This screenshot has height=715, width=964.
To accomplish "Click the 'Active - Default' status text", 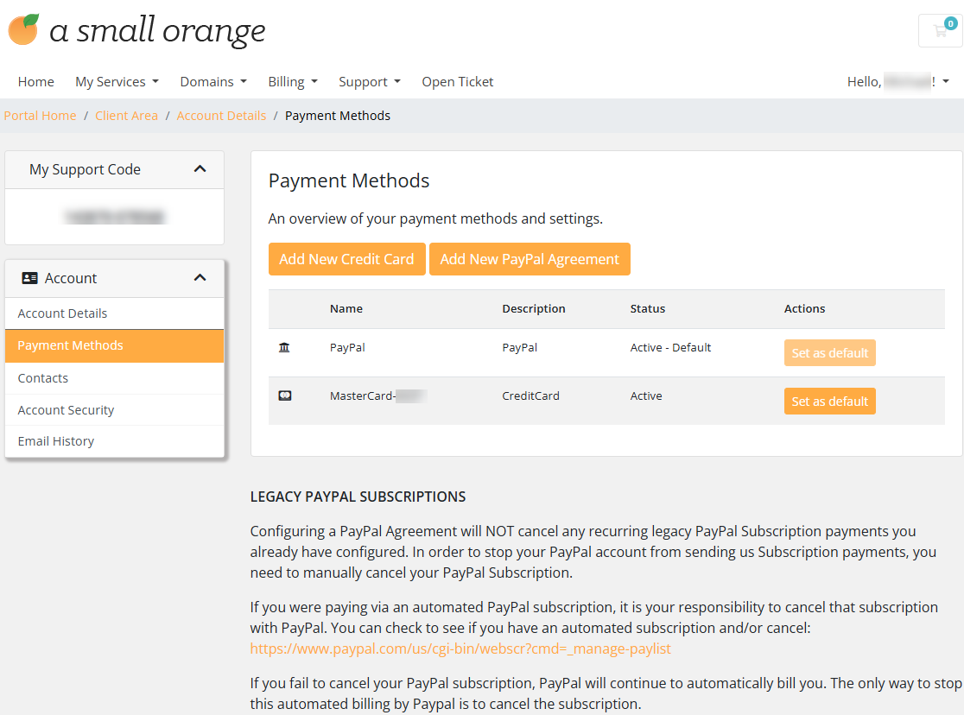I will (x=670, y=347).
